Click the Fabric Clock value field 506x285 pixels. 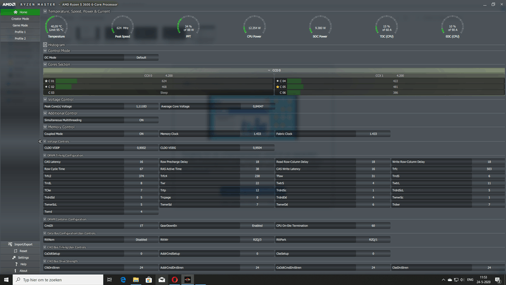coord(373,134)
